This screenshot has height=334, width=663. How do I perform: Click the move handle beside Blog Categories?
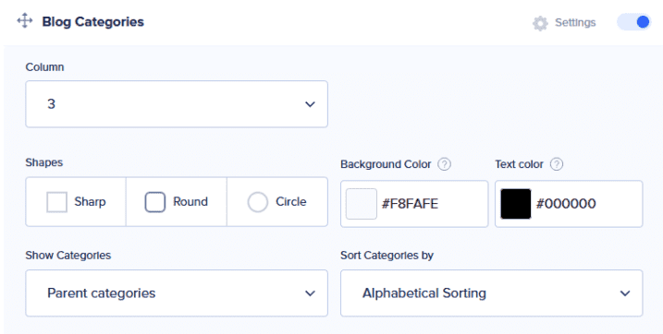pos(25,21)
